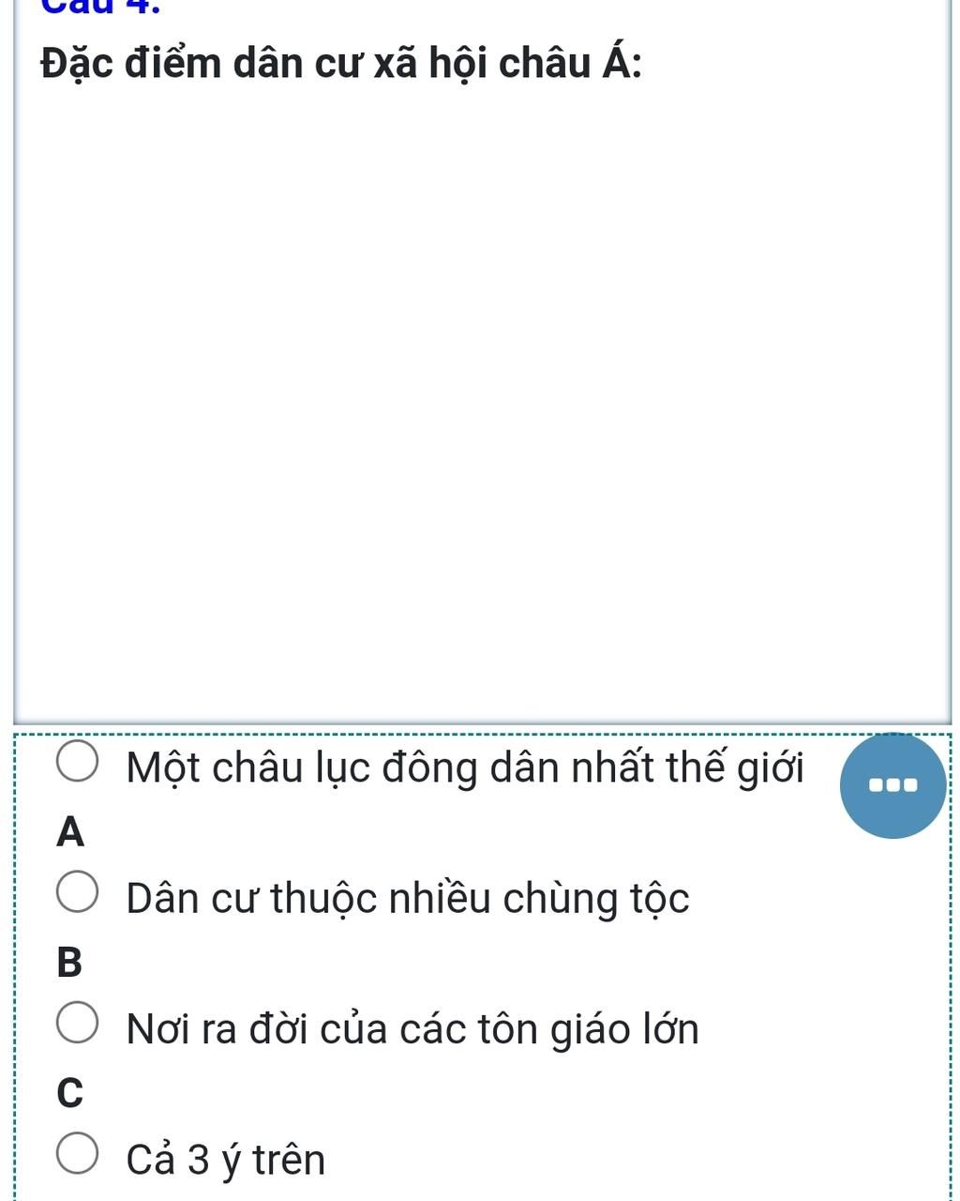Viewport: 960px width, 1201px height.
Task: Click answer text 'Nơi ra đời của các tôn giáo lớn'
Action: pos(412,1029)
